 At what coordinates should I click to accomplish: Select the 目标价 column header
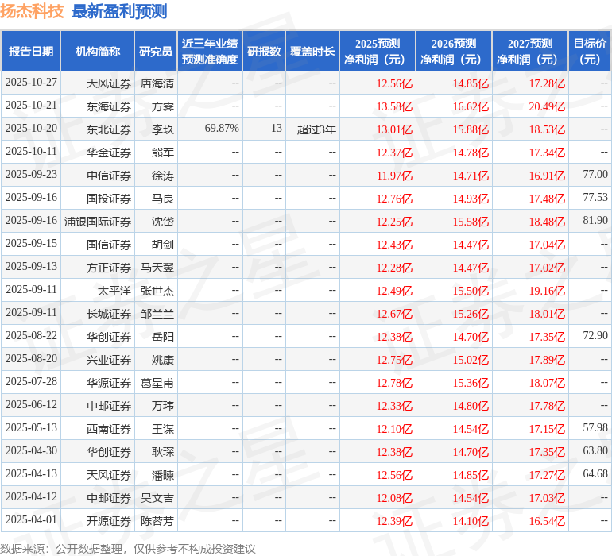[590, 52]
